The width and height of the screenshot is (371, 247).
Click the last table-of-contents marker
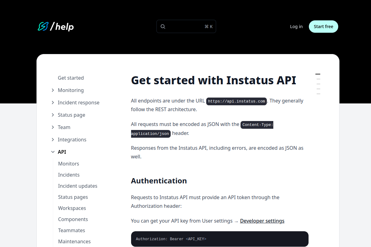tap(318, 94)
